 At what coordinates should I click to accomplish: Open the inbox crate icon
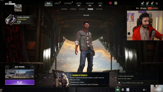[x=142, y=3]
